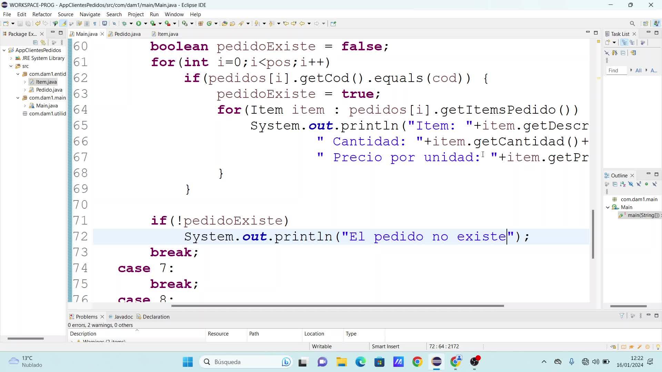Click the New Task icon in Task List

click(608, 42)
